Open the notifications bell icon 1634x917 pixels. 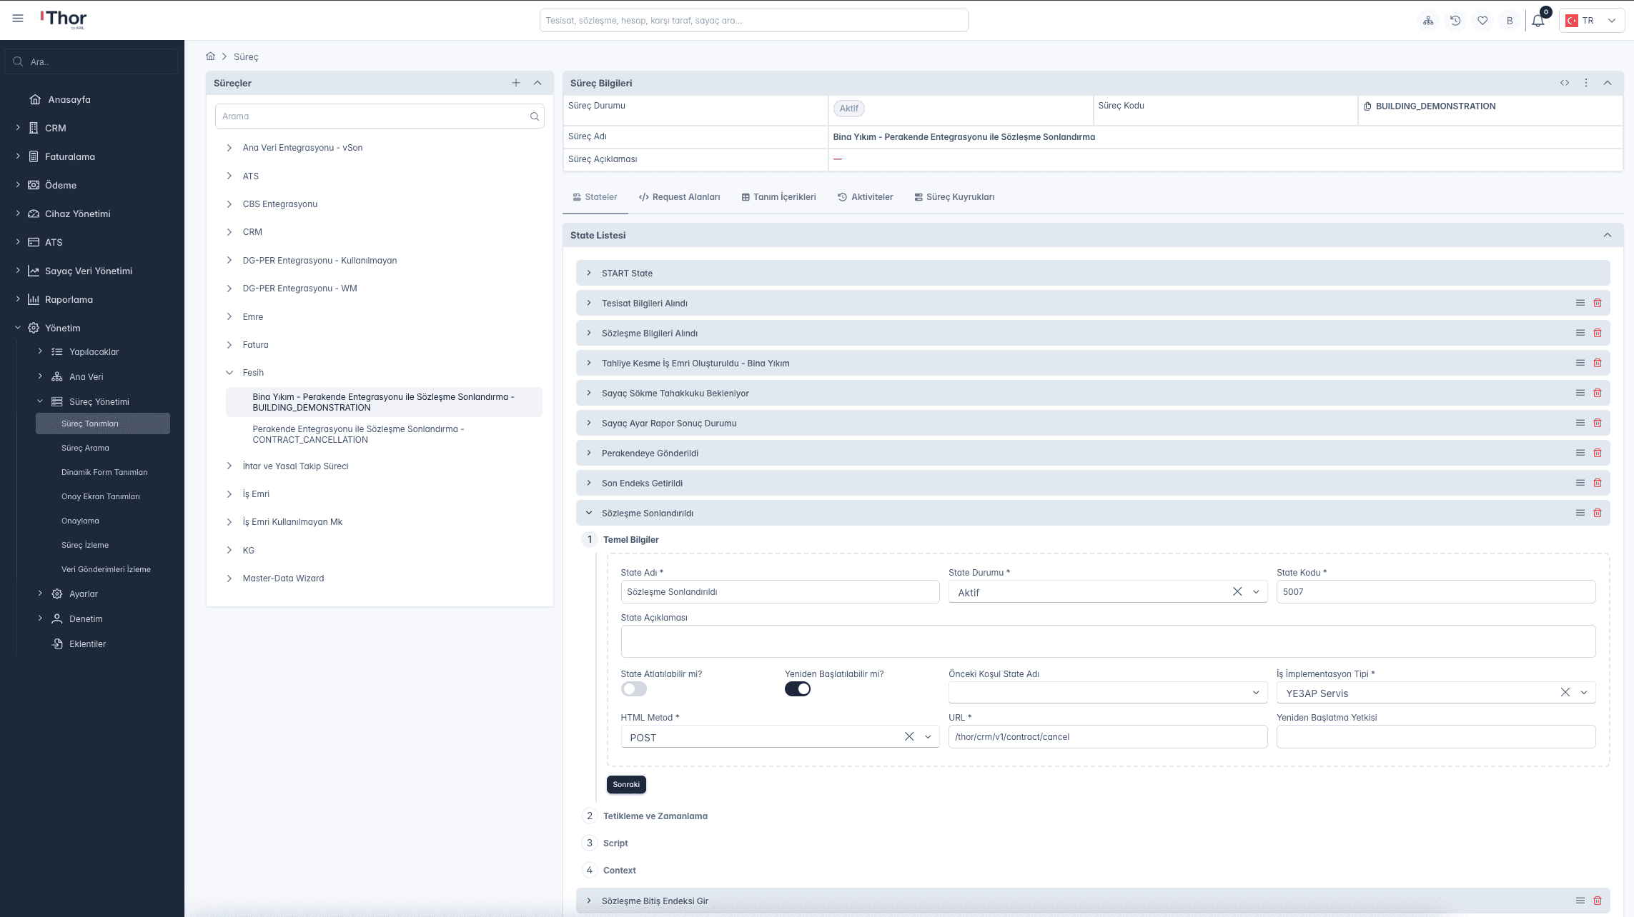[x=1538, y=21]
